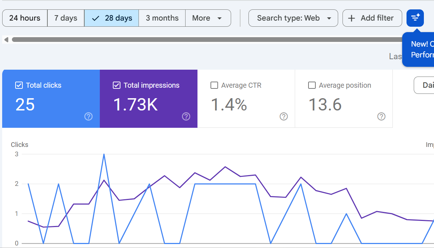Click the 1.4% CTR value
The height and width of the screenshot is (248, 434).
tap(229, 105)
